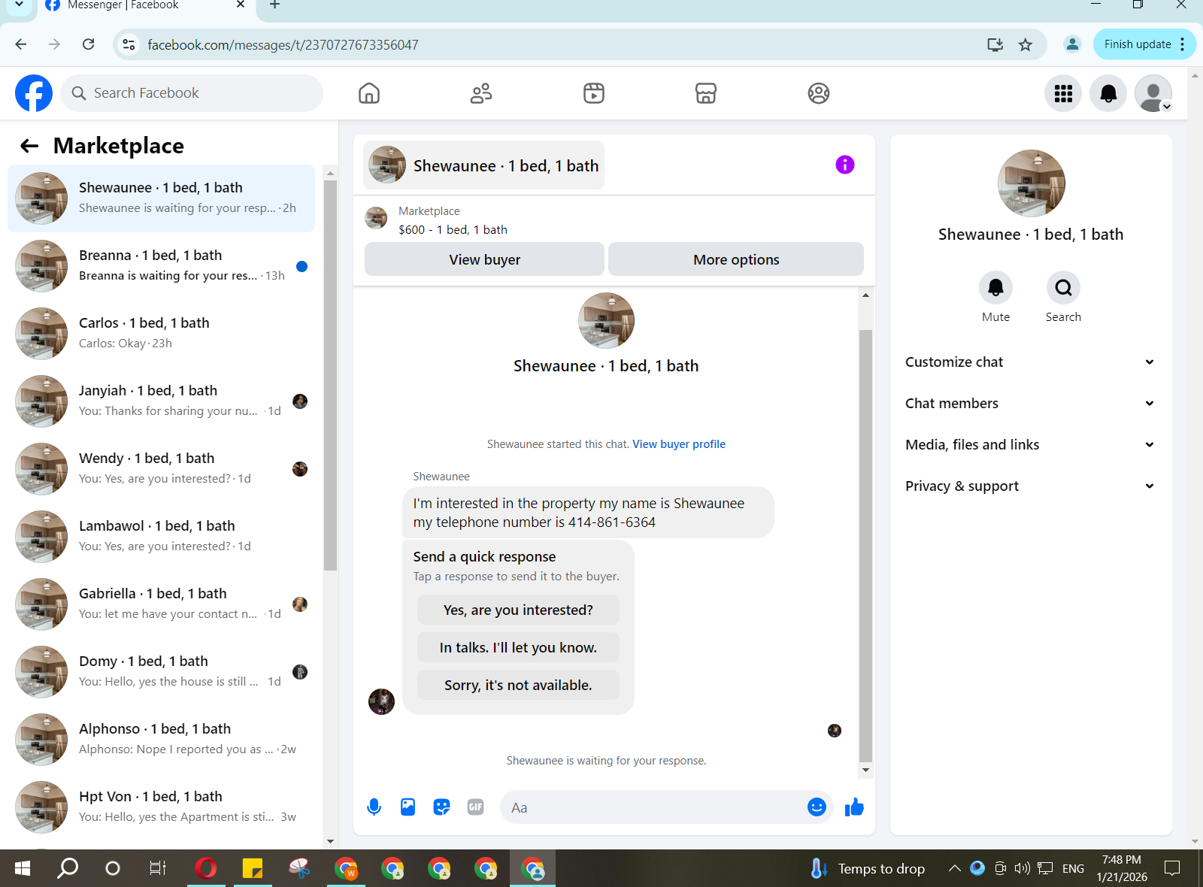Search in conversation magnifier icon
This screenshot has width=1203, height=887.
coord(1063,287)
